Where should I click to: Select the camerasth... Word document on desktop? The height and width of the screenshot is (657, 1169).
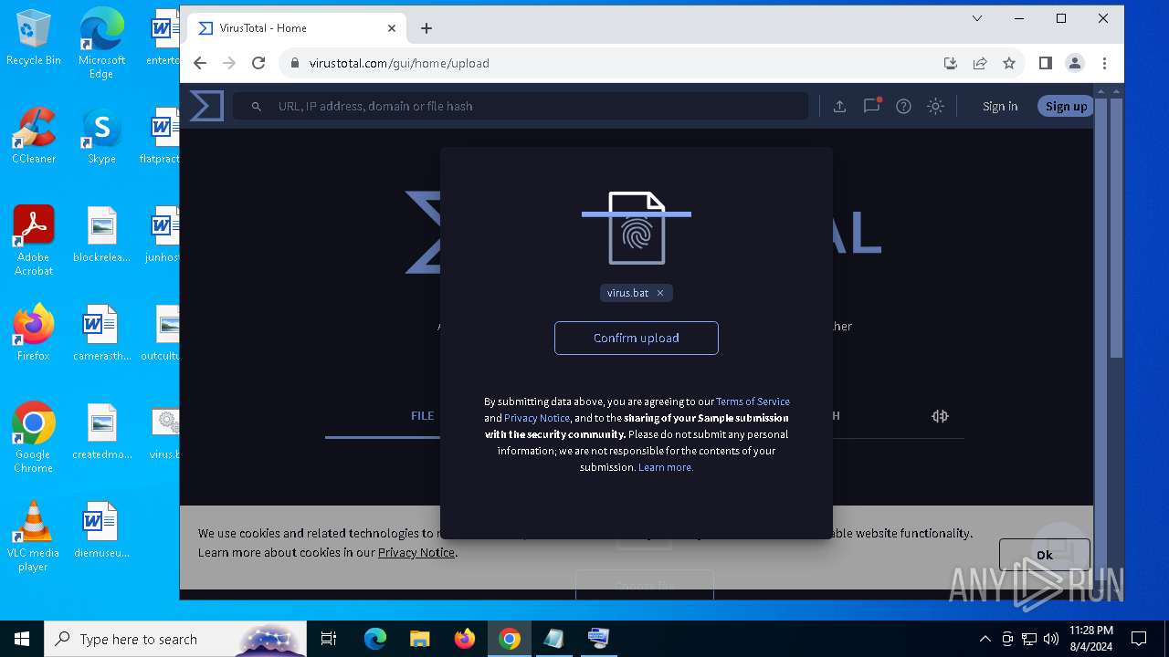point(101,333)
